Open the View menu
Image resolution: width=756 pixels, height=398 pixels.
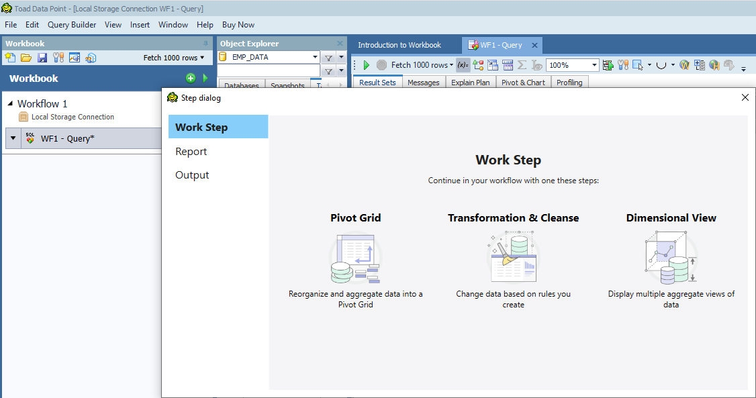click(x=113, y=25)
